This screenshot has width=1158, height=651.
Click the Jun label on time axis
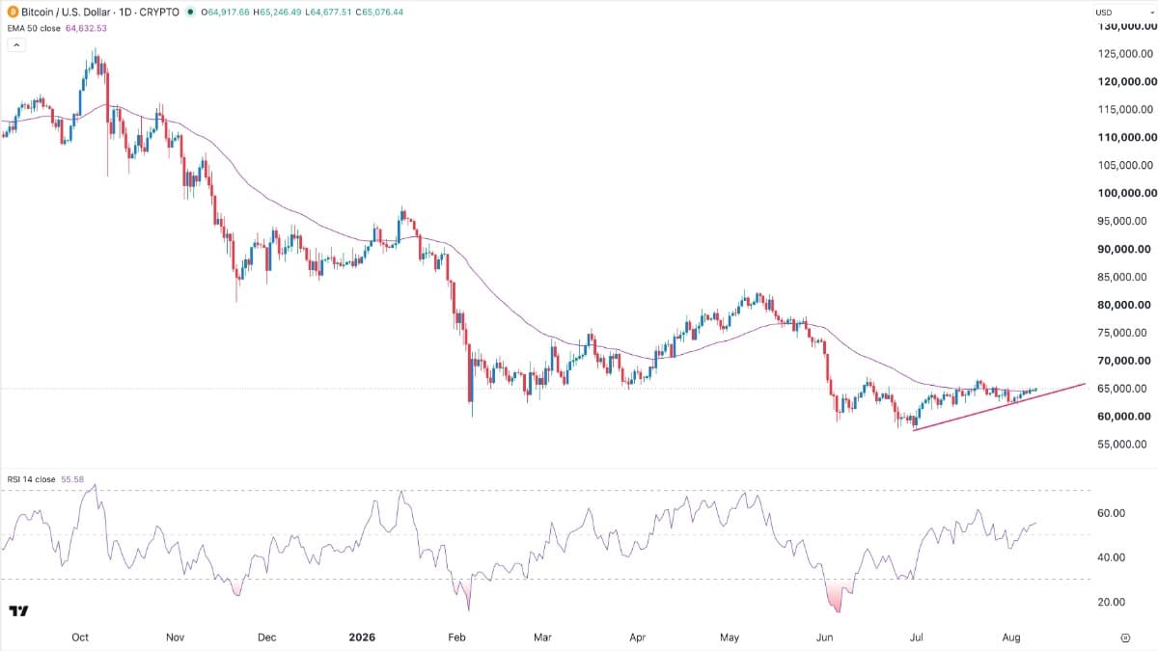click(x=825, y=637)
